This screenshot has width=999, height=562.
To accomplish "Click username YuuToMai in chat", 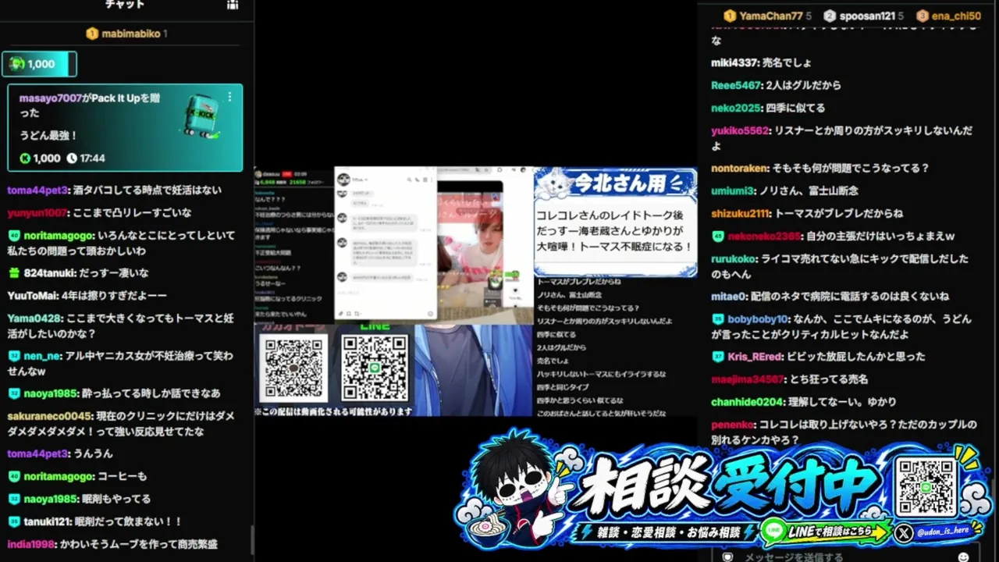I will pos(33,296).
